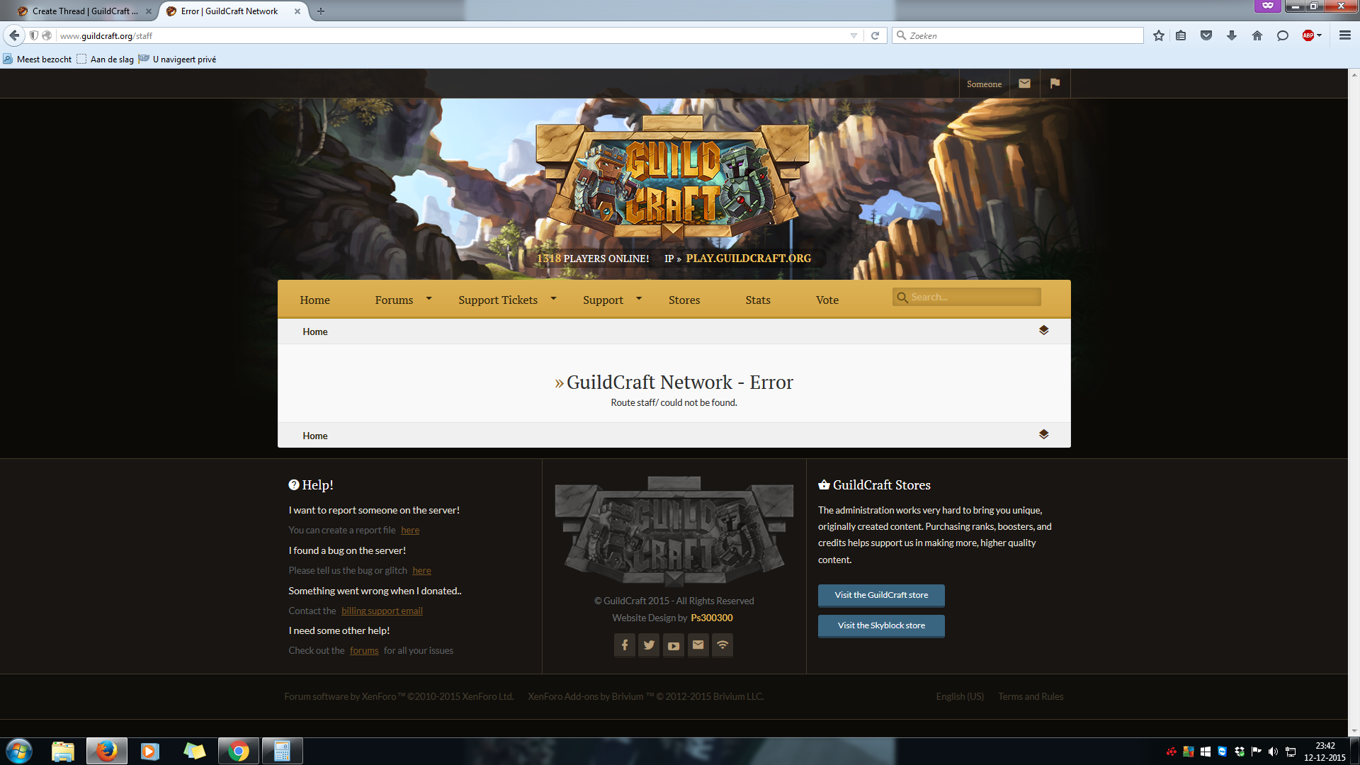The width and height of the screenshot is (1360, 765).
Task: Open the downloads arrow icon
Action: point(1232,35)
